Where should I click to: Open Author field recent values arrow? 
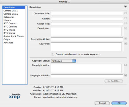click(x=126, y=18)
